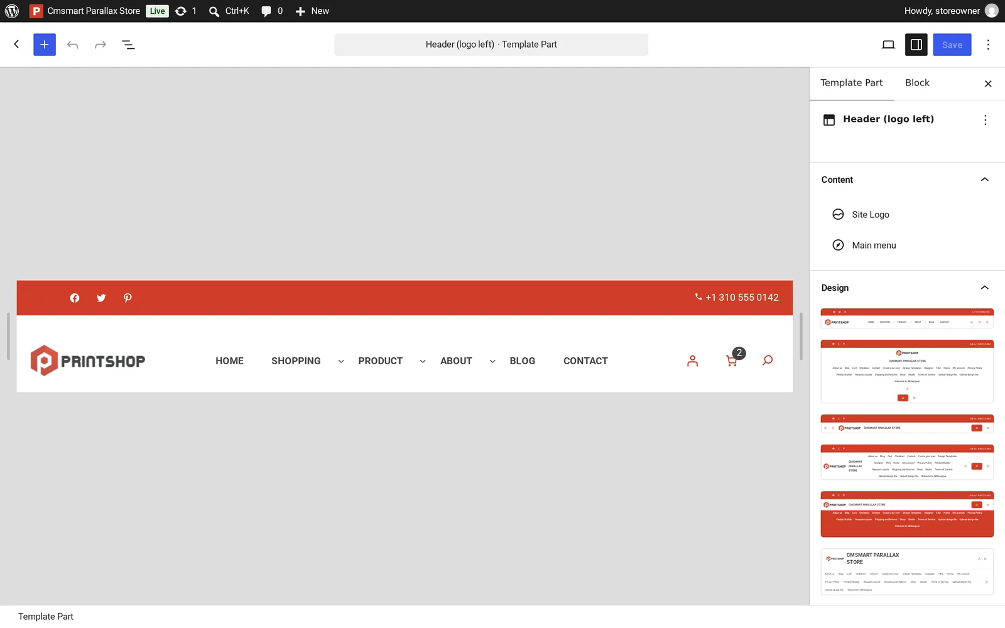Click the Header (logo left) title field
1005x628 pixels.
tap(491, 45)
